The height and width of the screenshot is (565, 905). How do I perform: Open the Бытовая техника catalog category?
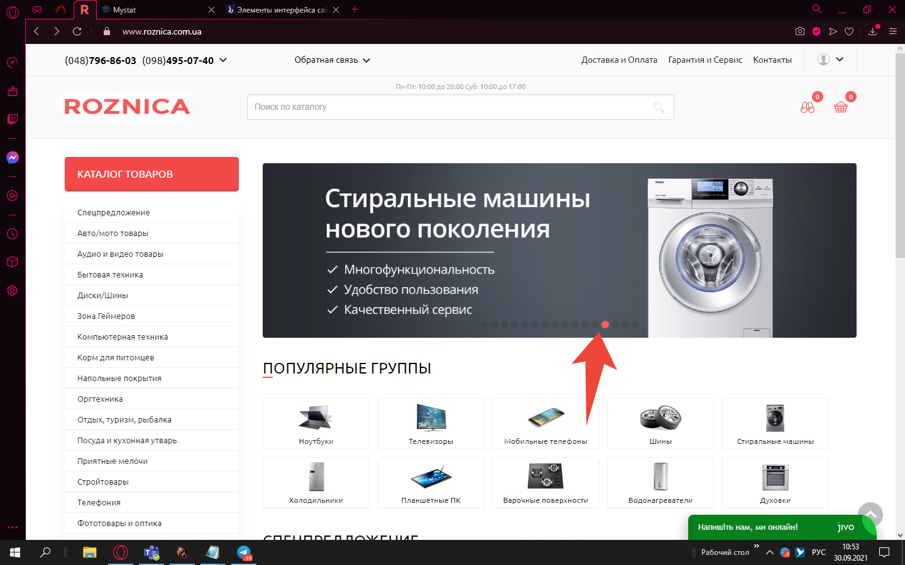point(110,275)
